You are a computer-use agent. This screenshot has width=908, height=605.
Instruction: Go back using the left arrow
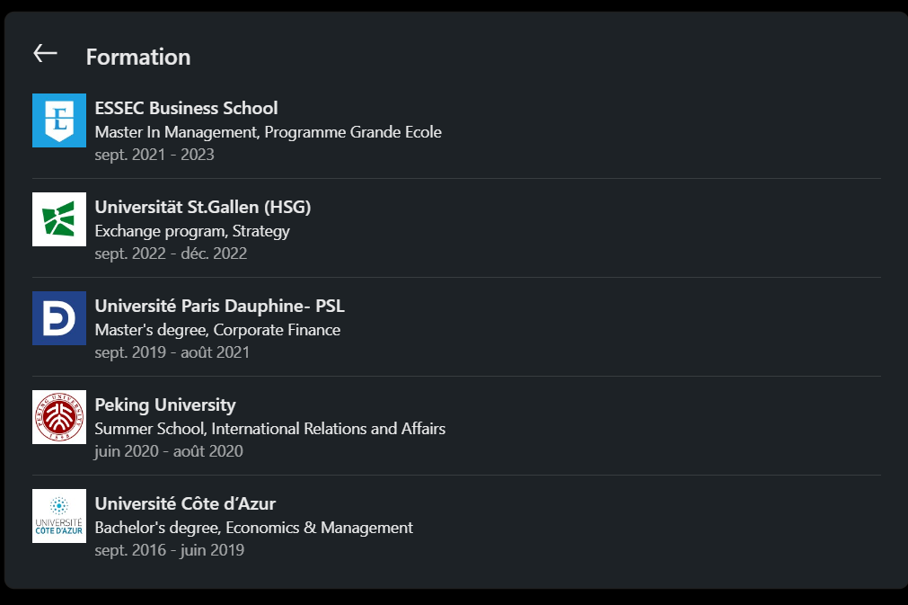[45, 53]
